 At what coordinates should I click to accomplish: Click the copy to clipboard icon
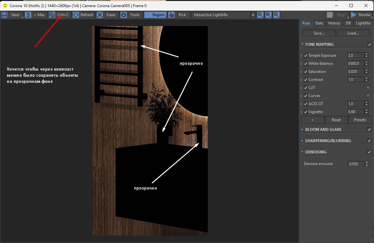(52, 15)
